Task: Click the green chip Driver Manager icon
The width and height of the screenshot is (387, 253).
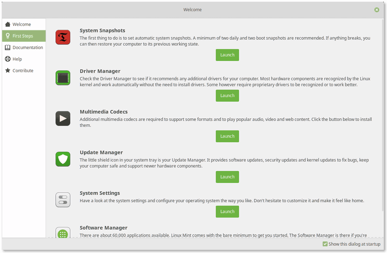Action: click(63, 78)
